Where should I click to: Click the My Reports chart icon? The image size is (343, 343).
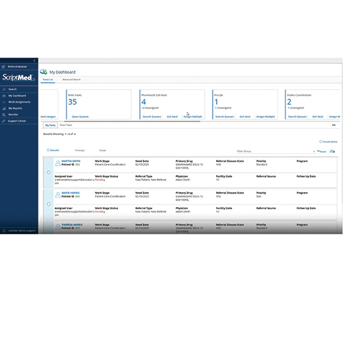pyautogui.click(x=4, y=108)
